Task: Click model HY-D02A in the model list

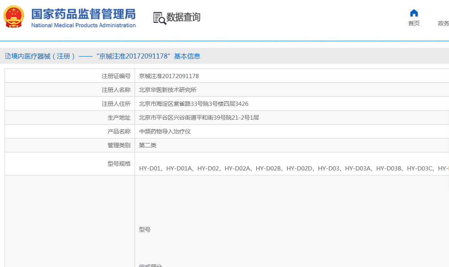Action: [x=237, y=169]
